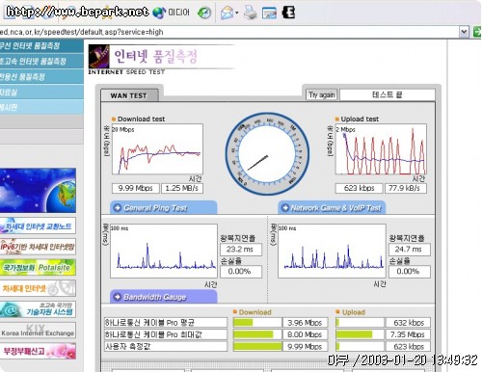Open the 자료실 sidebar menu
The height and width of the screenshot is (372, 482).
point(41,92)
